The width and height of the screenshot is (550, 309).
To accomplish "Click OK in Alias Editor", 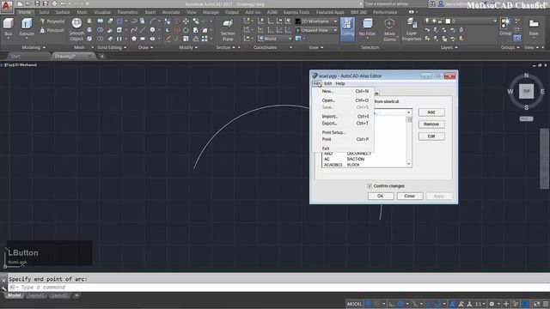I will pos(380,196).
